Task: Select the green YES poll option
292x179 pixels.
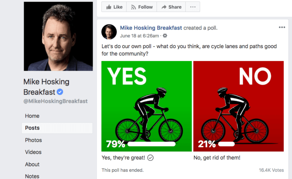Action: [x=146, y=106]
